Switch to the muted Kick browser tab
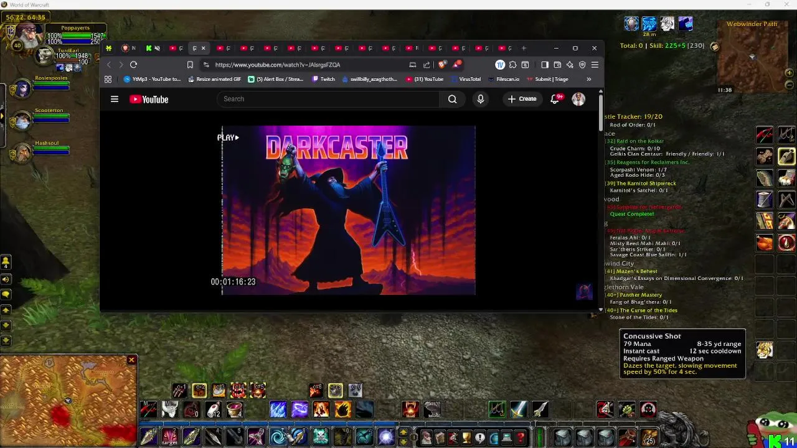 click(x=153, y=48)
